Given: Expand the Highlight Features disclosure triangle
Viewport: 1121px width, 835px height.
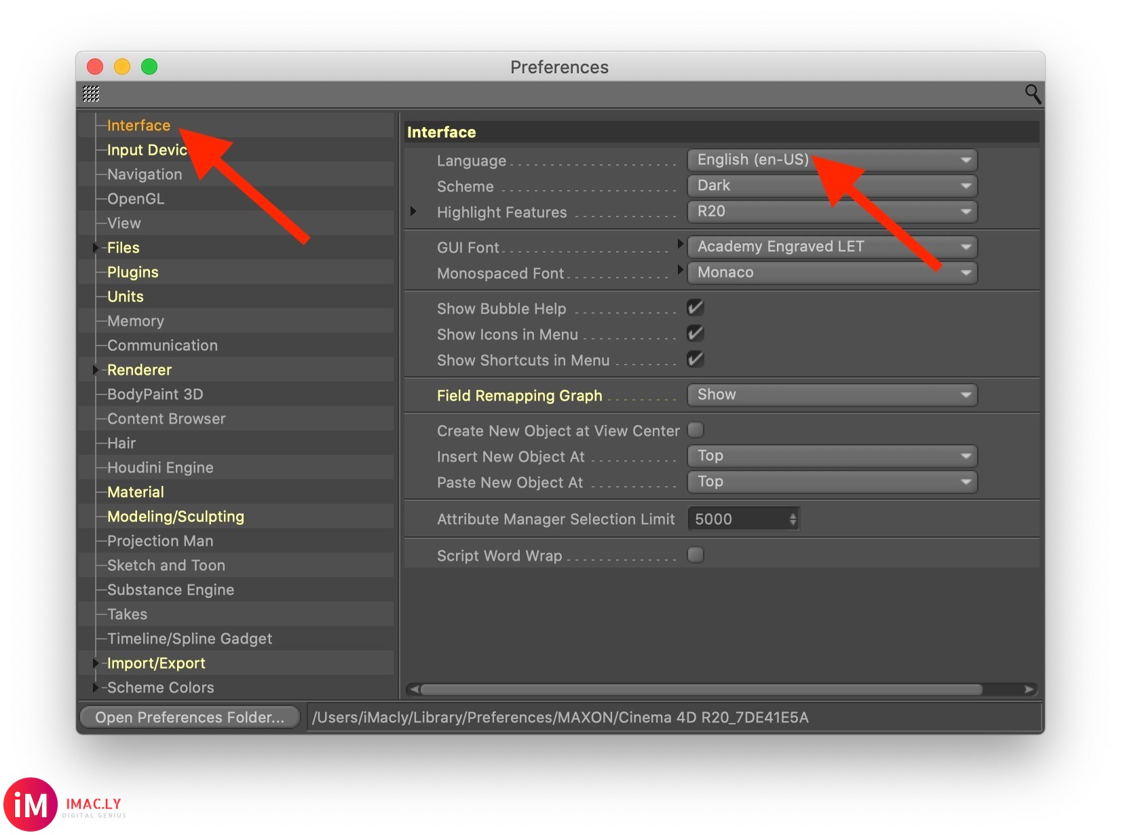Looking at the screenshot, I should pos(413,212).
